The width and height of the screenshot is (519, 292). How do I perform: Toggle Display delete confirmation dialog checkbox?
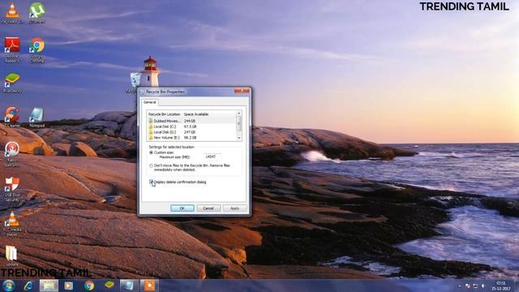(x=151, y=182)
